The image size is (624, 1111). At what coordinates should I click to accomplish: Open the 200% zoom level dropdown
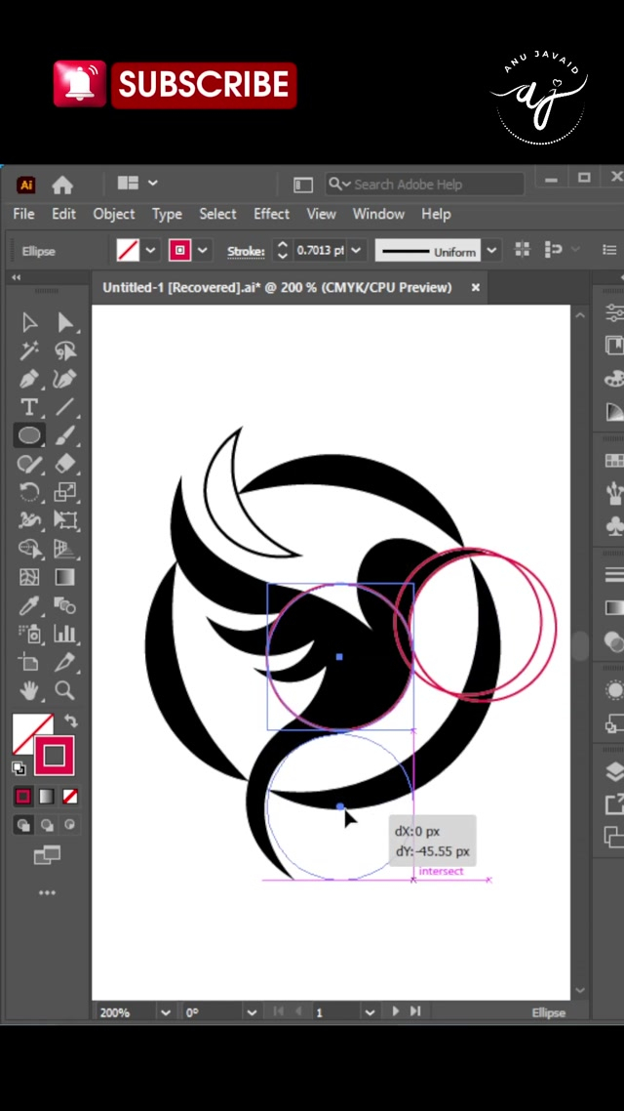(165, 1012)
